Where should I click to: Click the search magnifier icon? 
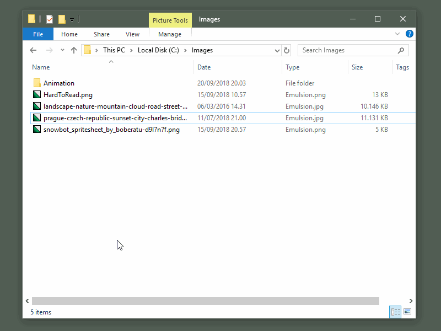[x=401, y=50]
